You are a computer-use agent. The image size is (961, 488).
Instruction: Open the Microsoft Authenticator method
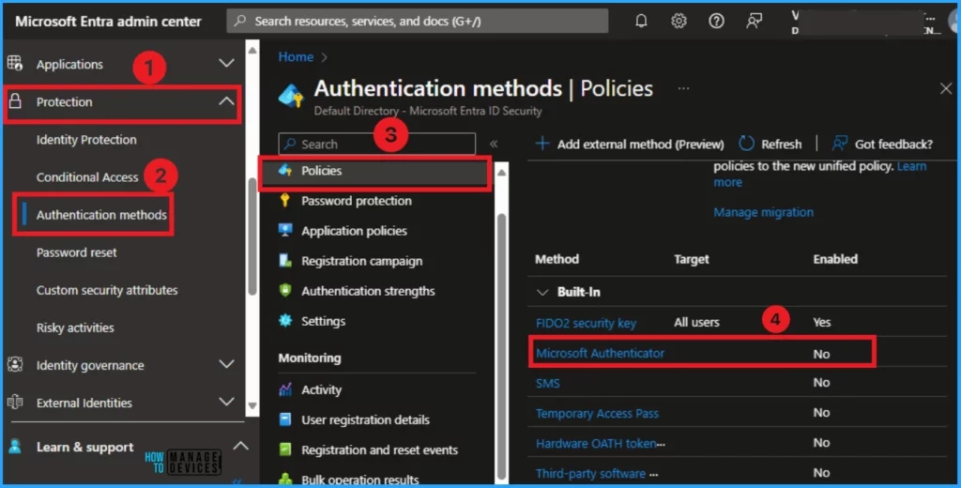(600, 353)
